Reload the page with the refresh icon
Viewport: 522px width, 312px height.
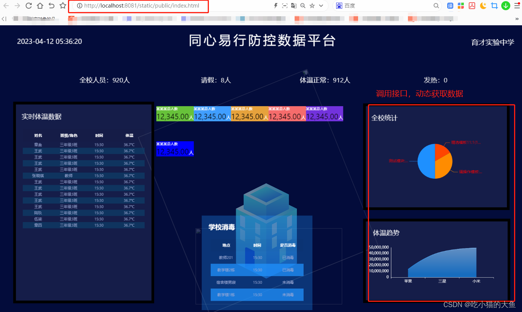tap(28, 6)
